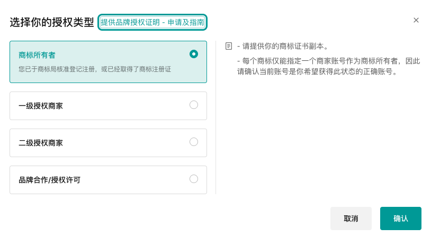Click the 一级授权商家 label text
Viewport: 431px width, 237px height.
tap(41, 106)
